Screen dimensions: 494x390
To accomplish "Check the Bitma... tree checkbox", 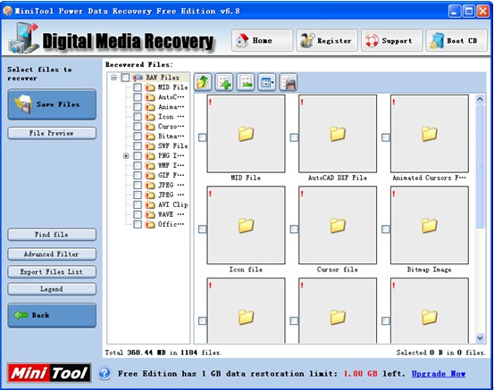I will 138,136.
